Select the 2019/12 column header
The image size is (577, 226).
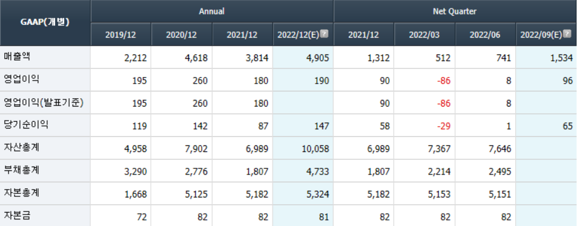click(x=120, y=35)
